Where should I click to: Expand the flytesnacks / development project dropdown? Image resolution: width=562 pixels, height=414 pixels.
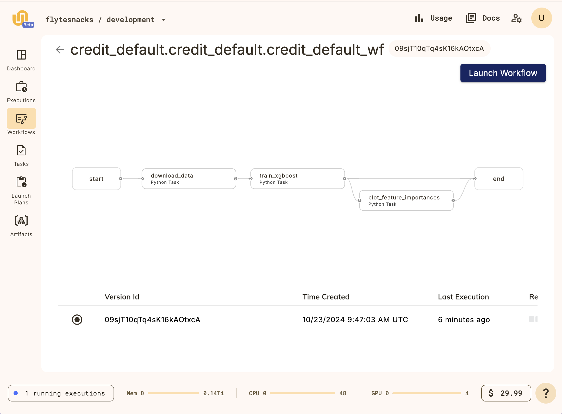[x=164, y=20]
